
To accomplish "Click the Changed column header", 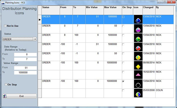I will click(x=149, y=10).
